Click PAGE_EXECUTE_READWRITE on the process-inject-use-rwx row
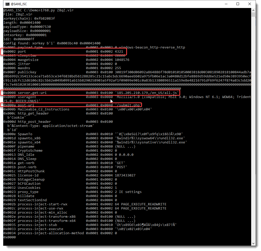The image size is (261, 251). [x=144, y=208]
